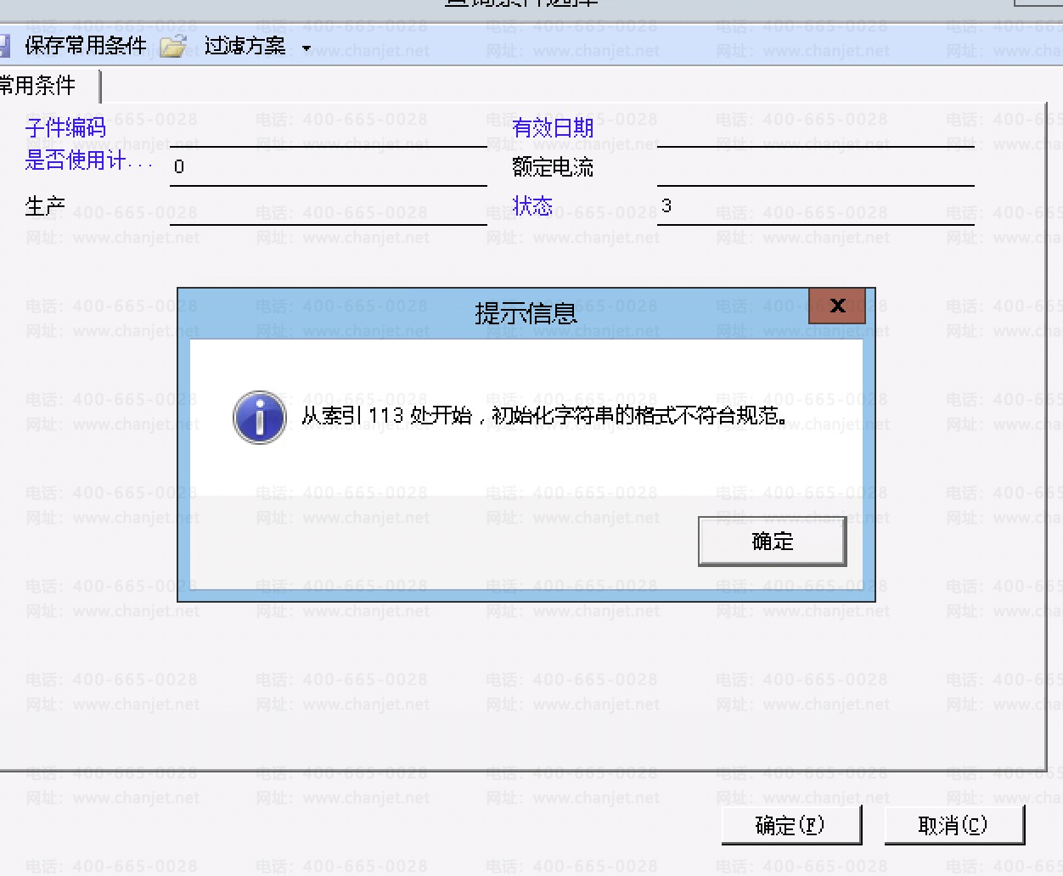Open the 过滤方案 menu
This screenshot has width=1063, height=876.
pyautogui.click(x=245, y=46)
